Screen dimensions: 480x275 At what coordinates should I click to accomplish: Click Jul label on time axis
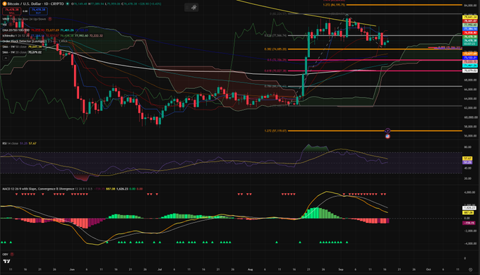160,269
